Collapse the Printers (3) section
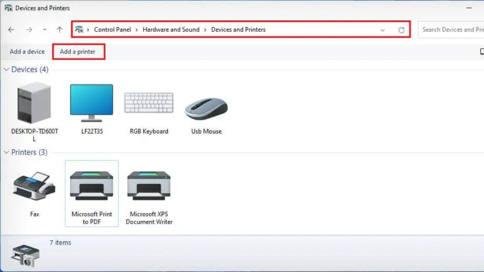Screen dimensions: 484x272 click(6, 152)
